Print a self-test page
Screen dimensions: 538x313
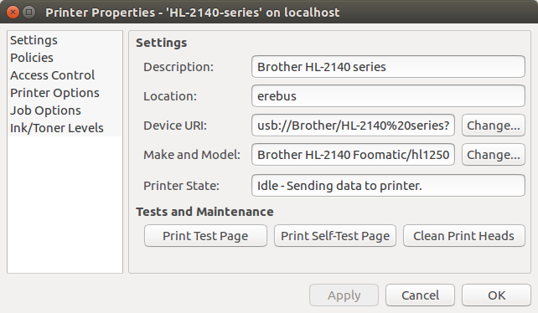[335, 236]
